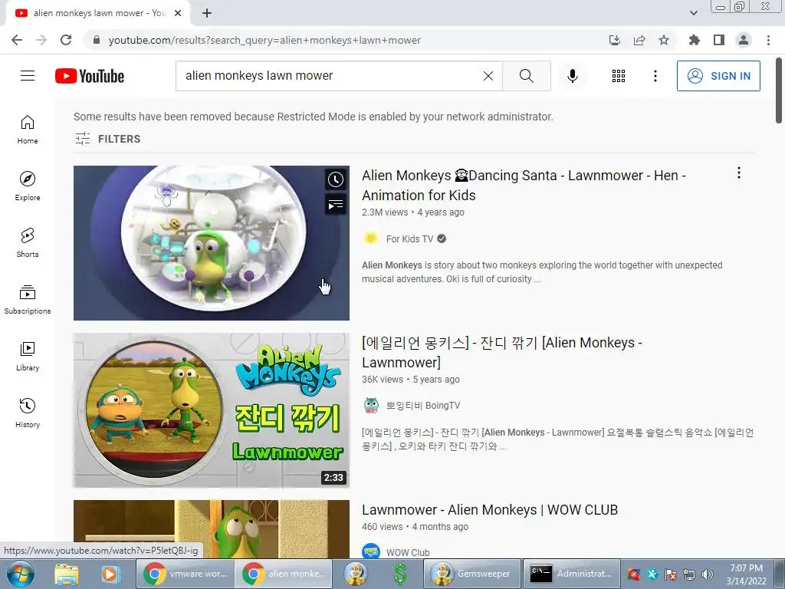Add Dancing Santa video to Watch later
Screen dimensions: 785x589
pyautogui.click(x=336, y=179)
